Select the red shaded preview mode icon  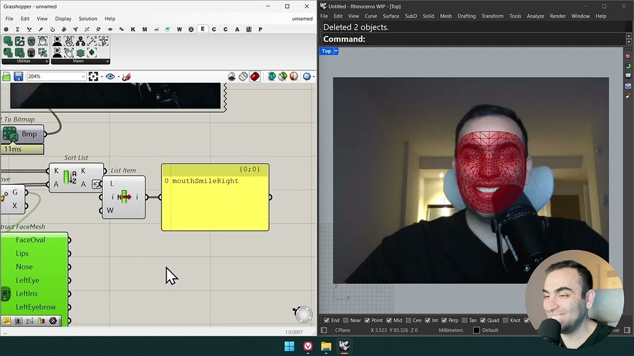254,77
